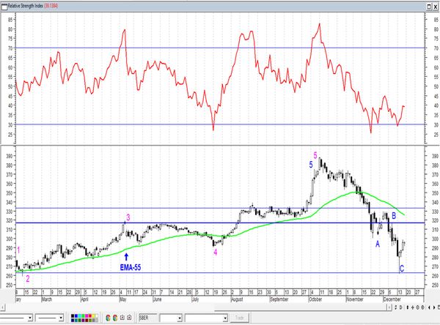Click the curved arrows icon near scrollbar end
Viewport: 440px width, 325px height.
[x=396, y=307]
